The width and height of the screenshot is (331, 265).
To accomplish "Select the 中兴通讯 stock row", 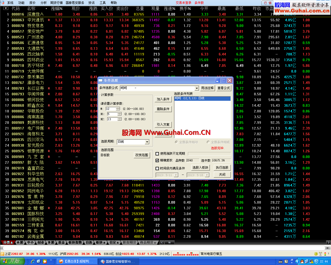I will click(165, 20).
